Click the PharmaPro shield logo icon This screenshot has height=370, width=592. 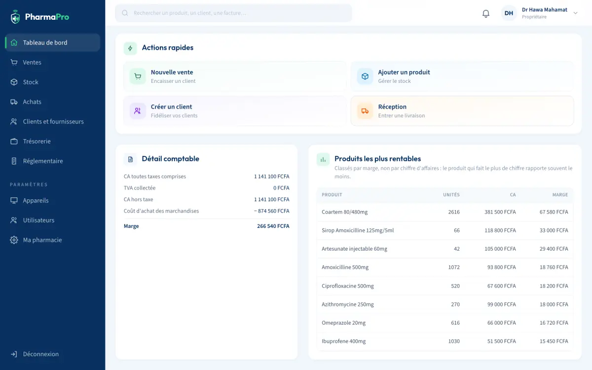[x=15, y=17]
